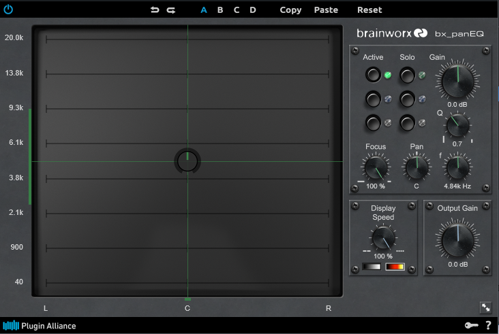Select preset slot B

pyautogui.click(x=220, y=10)
